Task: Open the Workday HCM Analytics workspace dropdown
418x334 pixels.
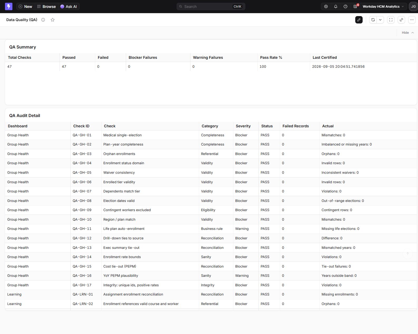Action: pyautogui.click(x=383, y=7)
